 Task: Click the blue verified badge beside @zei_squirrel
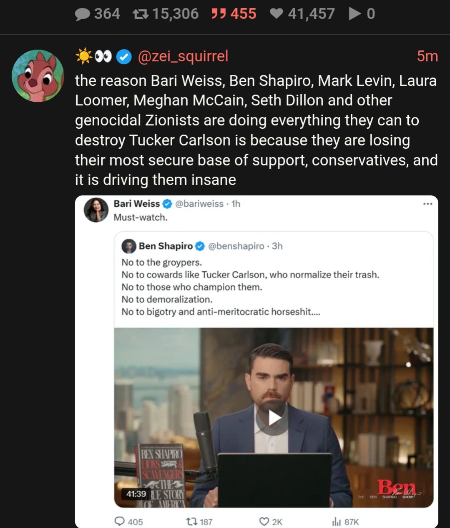pos(123,56)
